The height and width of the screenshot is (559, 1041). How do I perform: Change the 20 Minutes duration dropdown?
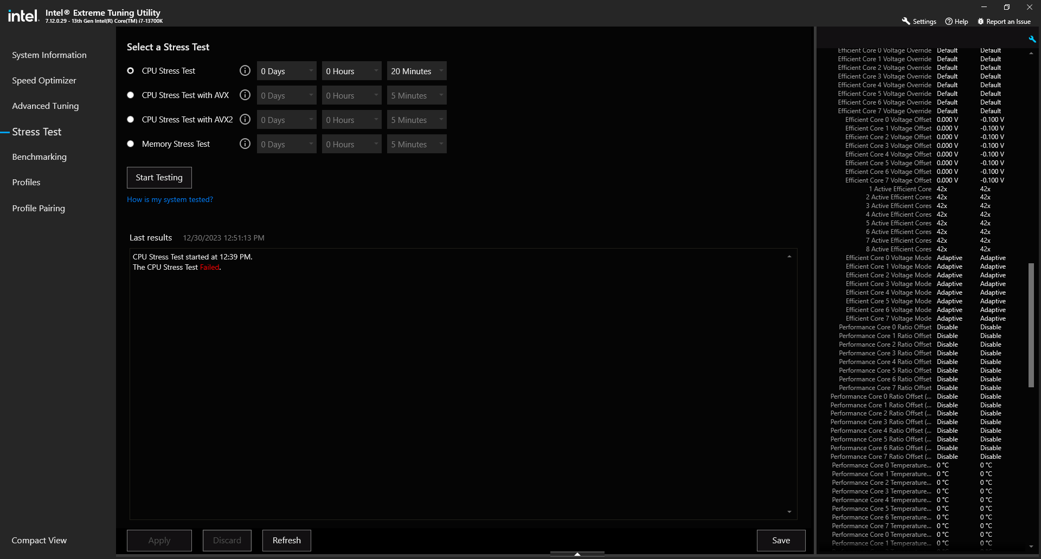pyautogui.click(x=417, y=71)
